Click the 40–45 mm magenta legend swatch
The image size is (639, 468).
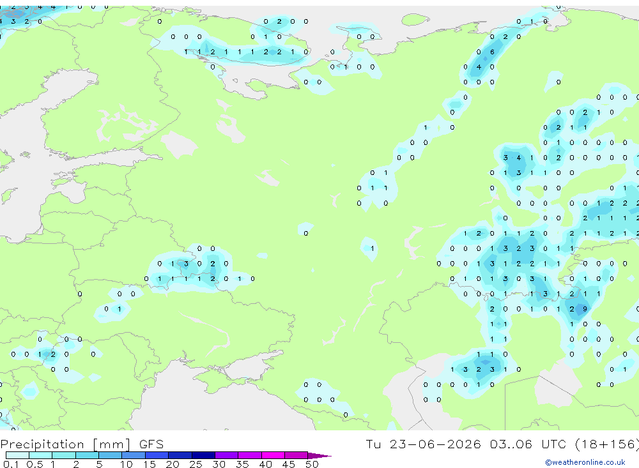[x=273, y=455]
